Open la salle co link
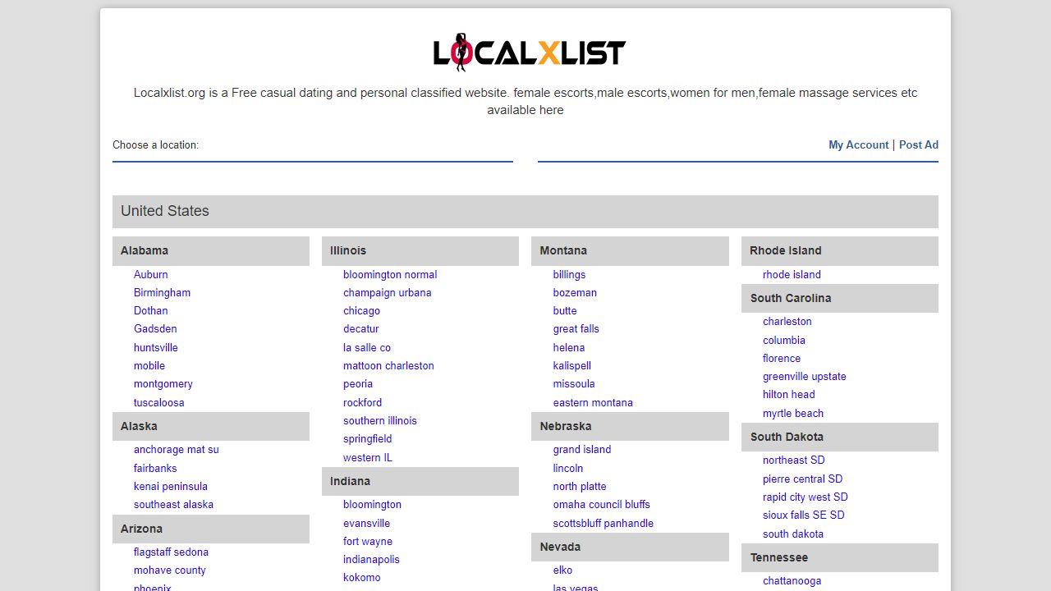The height and width of the screenshot is (591, 1051). point(367,347)
